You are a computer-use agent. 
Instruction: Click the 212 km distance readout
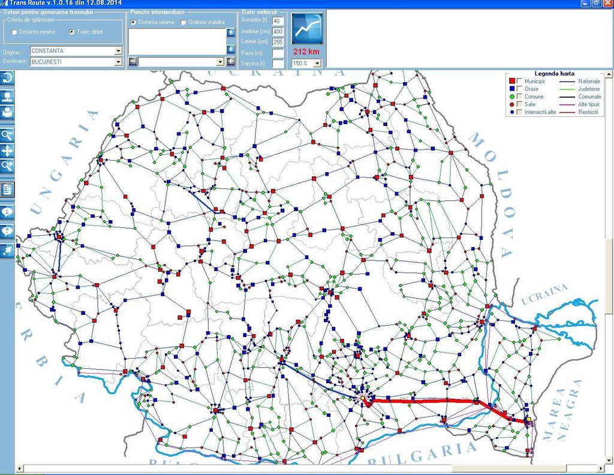pos(306,52)
